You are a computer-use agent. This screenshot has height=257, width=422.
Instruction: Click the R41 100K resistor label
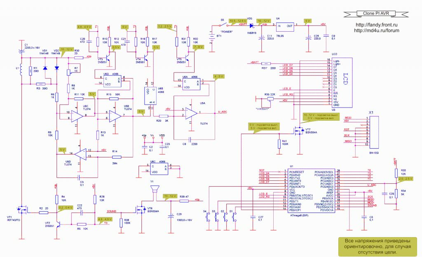[285, 143]
